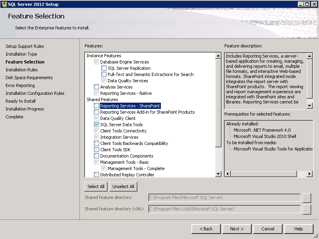Image resolution: width=319 pixels, height=239 pixels.
Task: Click the Shared feature directory (x86) field
Action: (225, 209)
